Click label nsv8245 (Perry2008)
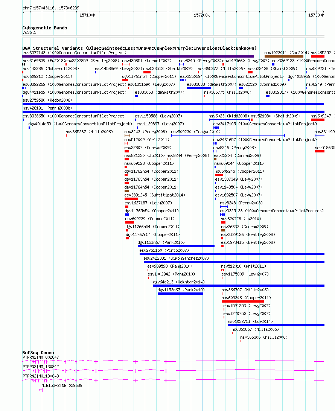This screenshot has height=411, width=335. point(200,61)
